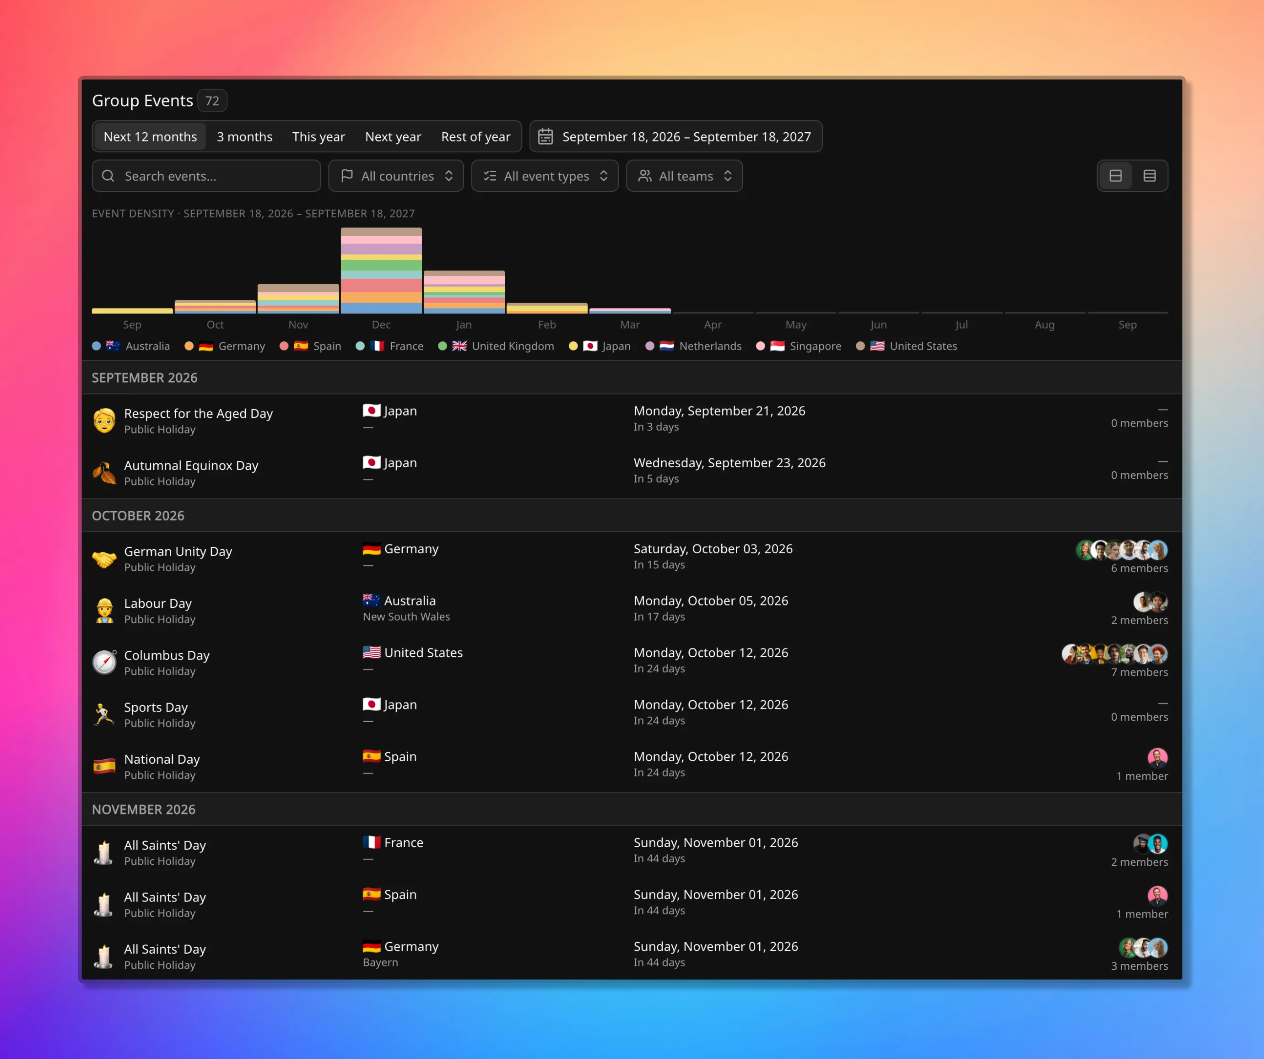Toggle France in the chart legend

tap(389, 346)
